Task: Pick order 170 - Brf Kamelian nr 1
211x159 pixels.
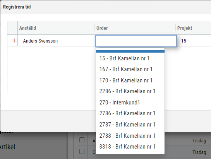Action: click(x=130, y=80)
